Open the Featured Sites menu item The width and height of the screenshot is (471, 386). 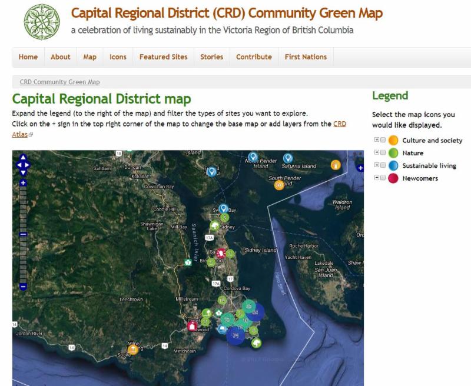(163, 57)
